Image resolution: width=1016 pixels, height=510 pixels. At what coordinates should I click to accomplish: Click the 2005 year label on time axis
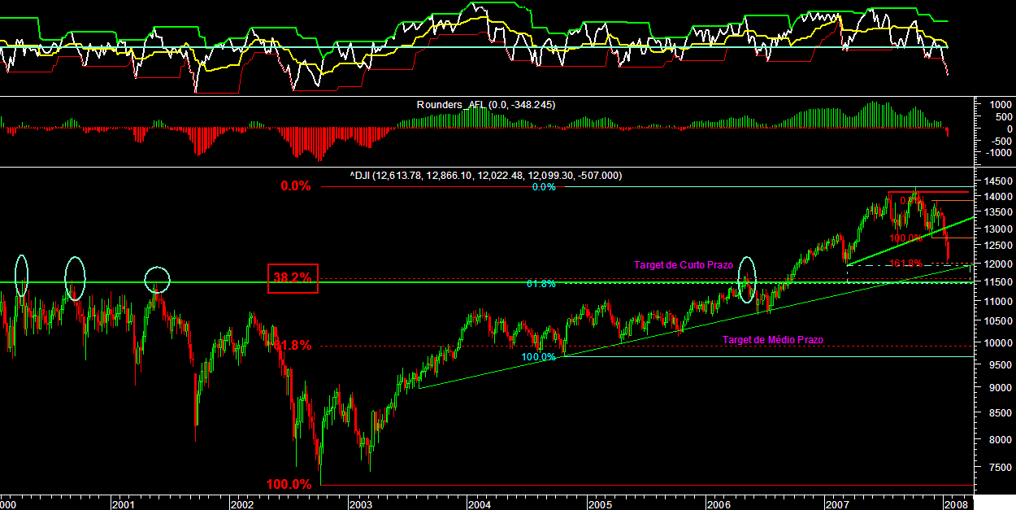coord(600,503)
